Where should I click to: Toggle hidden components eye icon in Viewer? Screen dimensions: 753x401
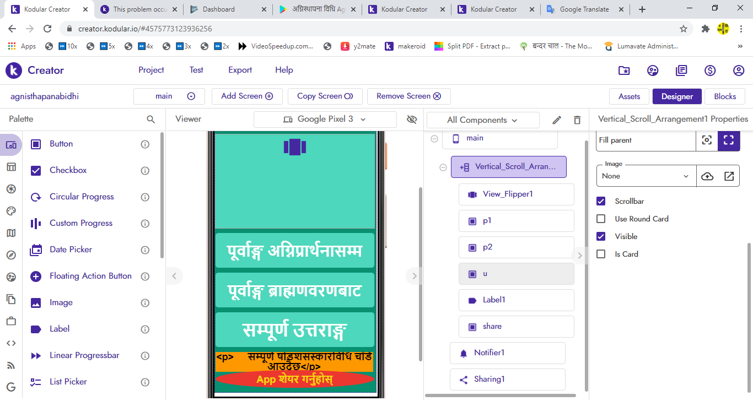click(x=411, y=120)
